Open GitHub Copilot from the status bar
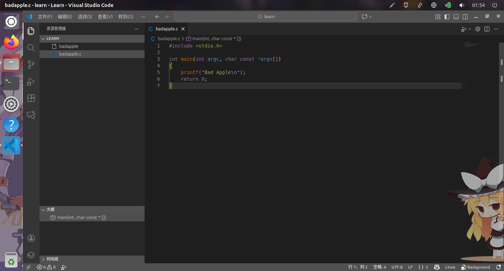 click(436, 267)
